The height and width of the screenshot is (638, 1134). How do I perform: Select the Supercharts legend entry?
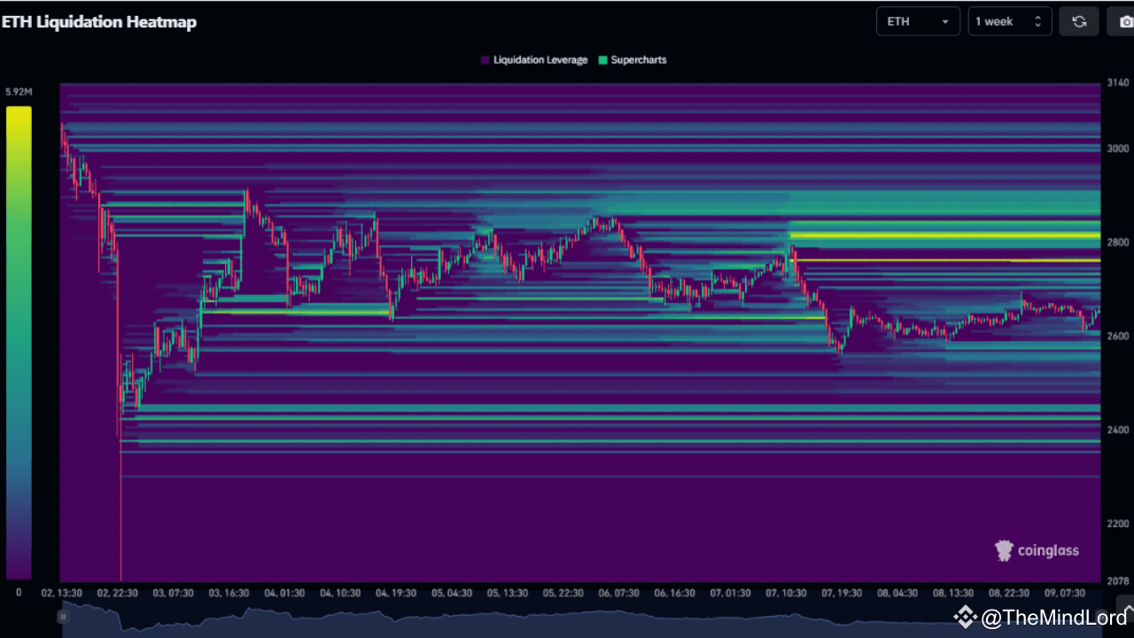pos(633,59)
